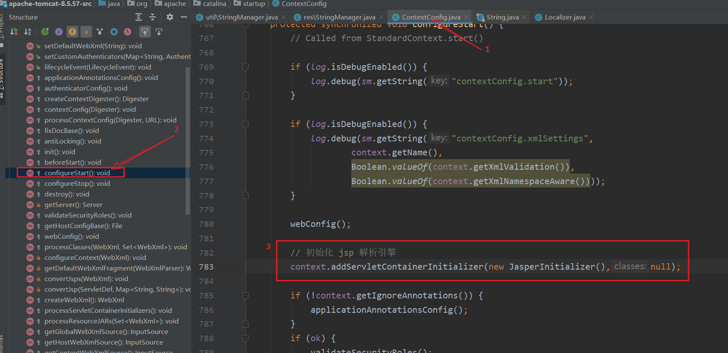Toggle Autoscroll to Source icon

coord(145,32)
